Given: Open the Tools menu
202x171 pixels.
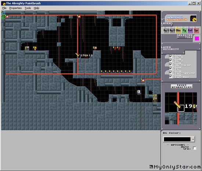Looking at the screenshot, I should [x=28, y=8].
